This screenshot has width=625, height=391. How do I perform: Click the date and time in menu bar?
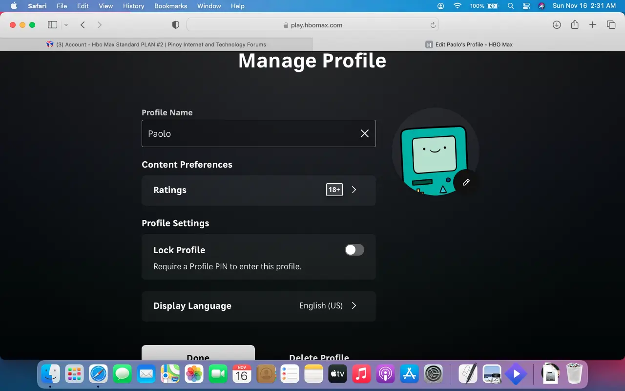(584, 6)
